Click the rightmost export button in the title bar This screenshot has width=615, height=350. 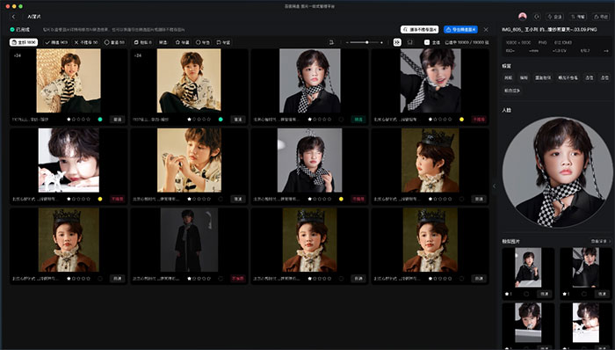pos(600,17)
